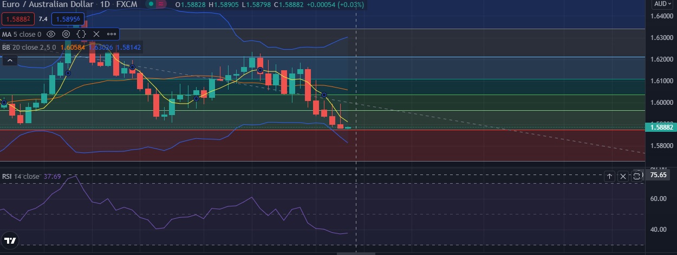Select the BB 20 close 2.5 indicator legend
The width and height of the screenshot is (677, 255).
click(28, 48)
